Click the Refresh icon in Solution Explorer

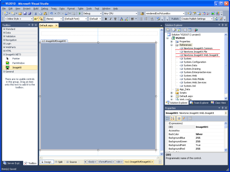click(179, 30)
